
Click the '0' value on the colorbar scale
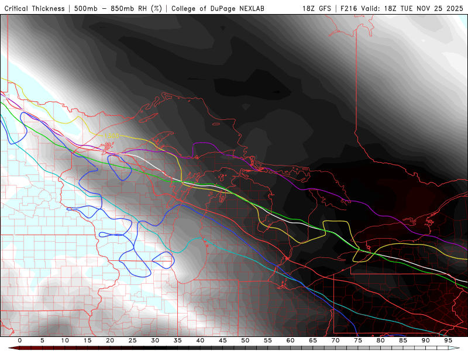click(20, 340)
